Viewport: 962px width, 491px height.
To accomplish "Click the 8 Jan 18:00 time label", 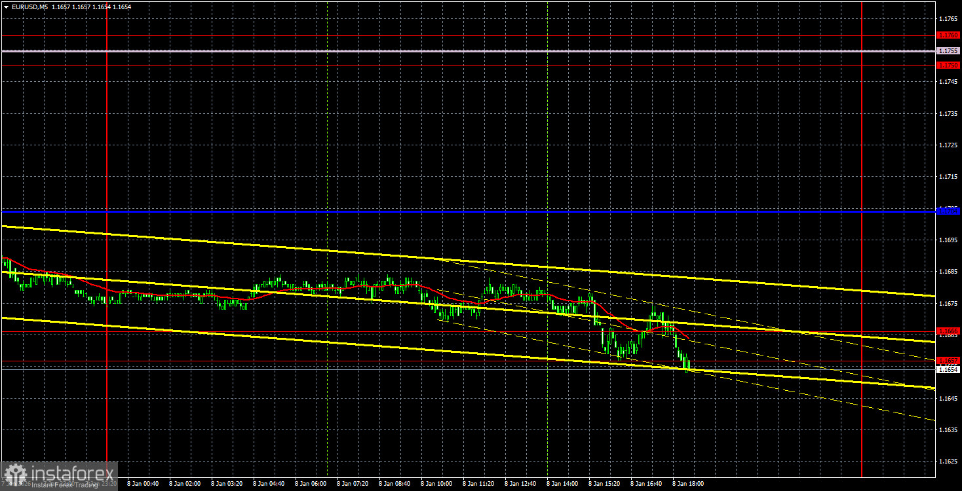I will [688, 484].
